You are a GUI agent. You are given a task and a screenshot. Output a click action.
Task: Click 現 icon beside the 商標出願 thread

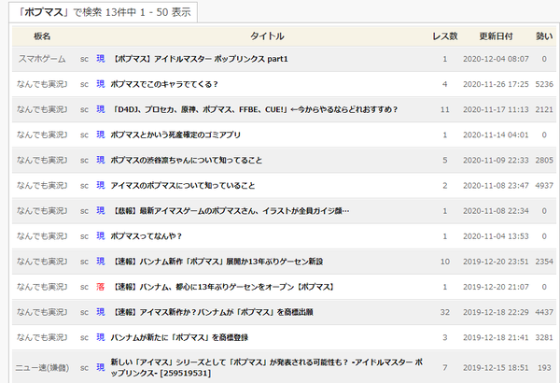pyautogui.click(x=101, y=312)
